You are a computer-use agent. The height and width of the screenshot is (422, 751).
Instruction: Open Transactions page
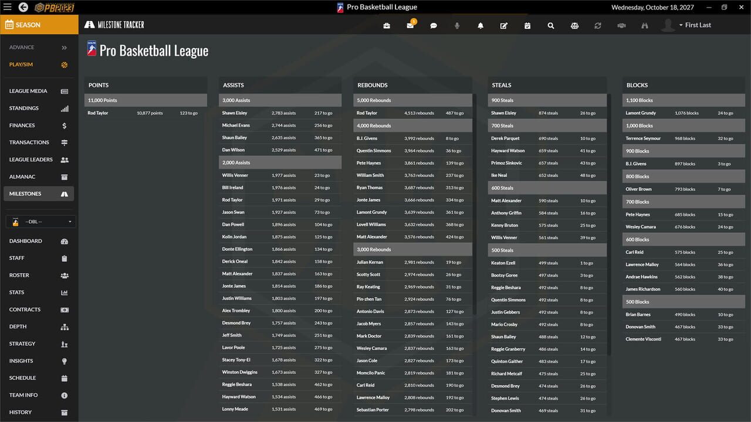click(x=39, y=142)
